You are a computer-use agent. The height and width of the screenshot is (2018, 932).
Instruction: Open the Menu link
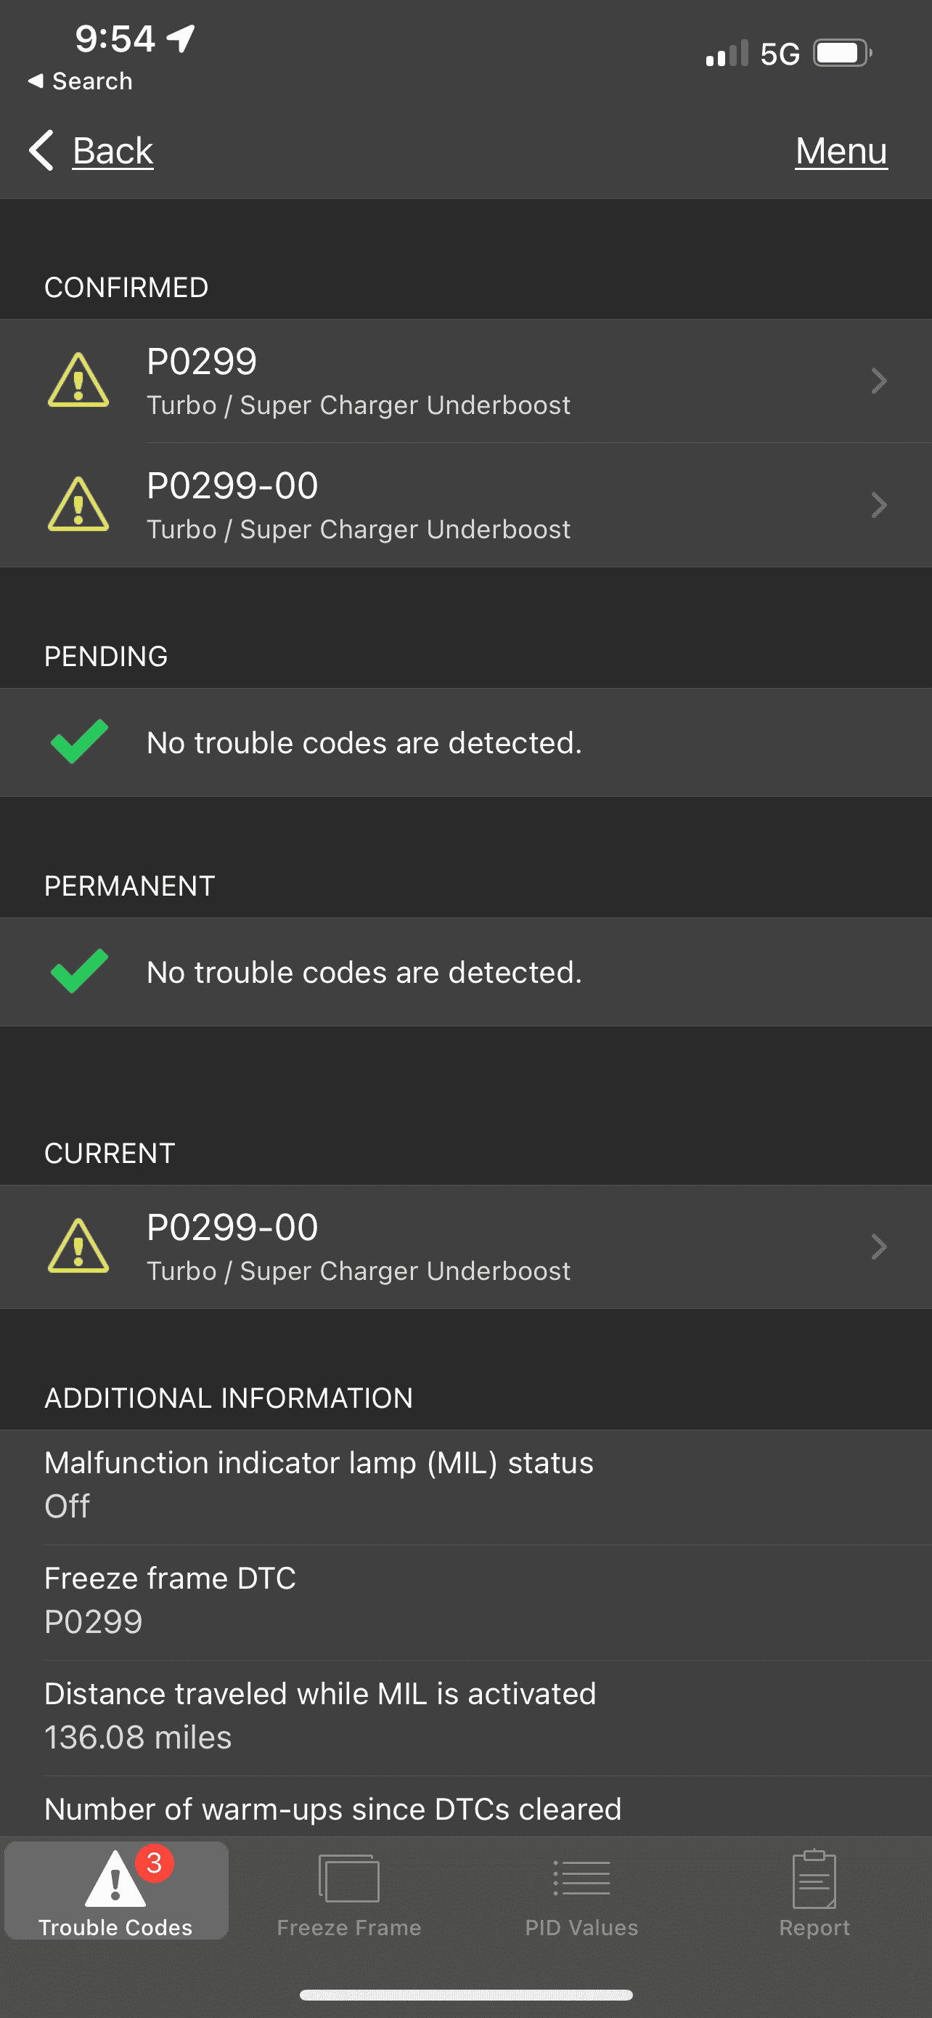tap(841, 150)
